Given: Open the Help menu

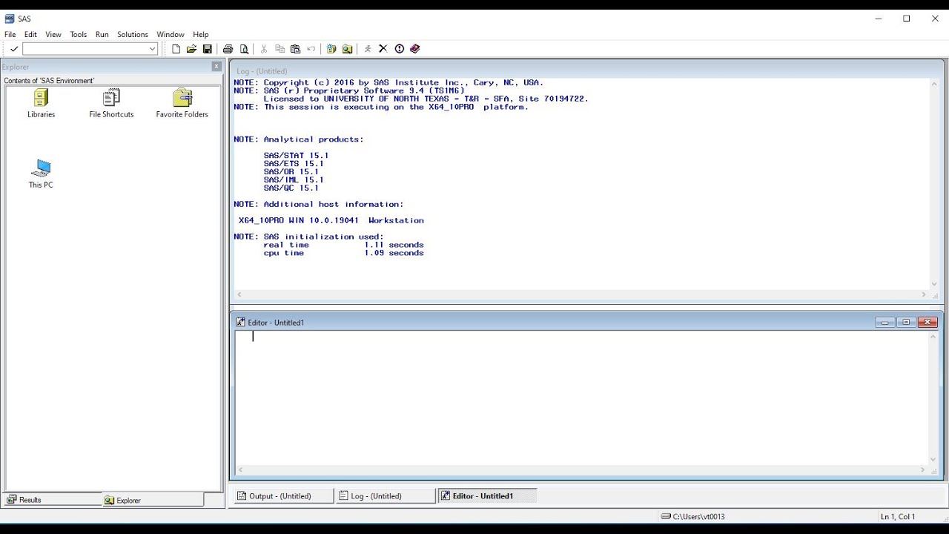Looking at the screenshot, I should click(201, 34).
